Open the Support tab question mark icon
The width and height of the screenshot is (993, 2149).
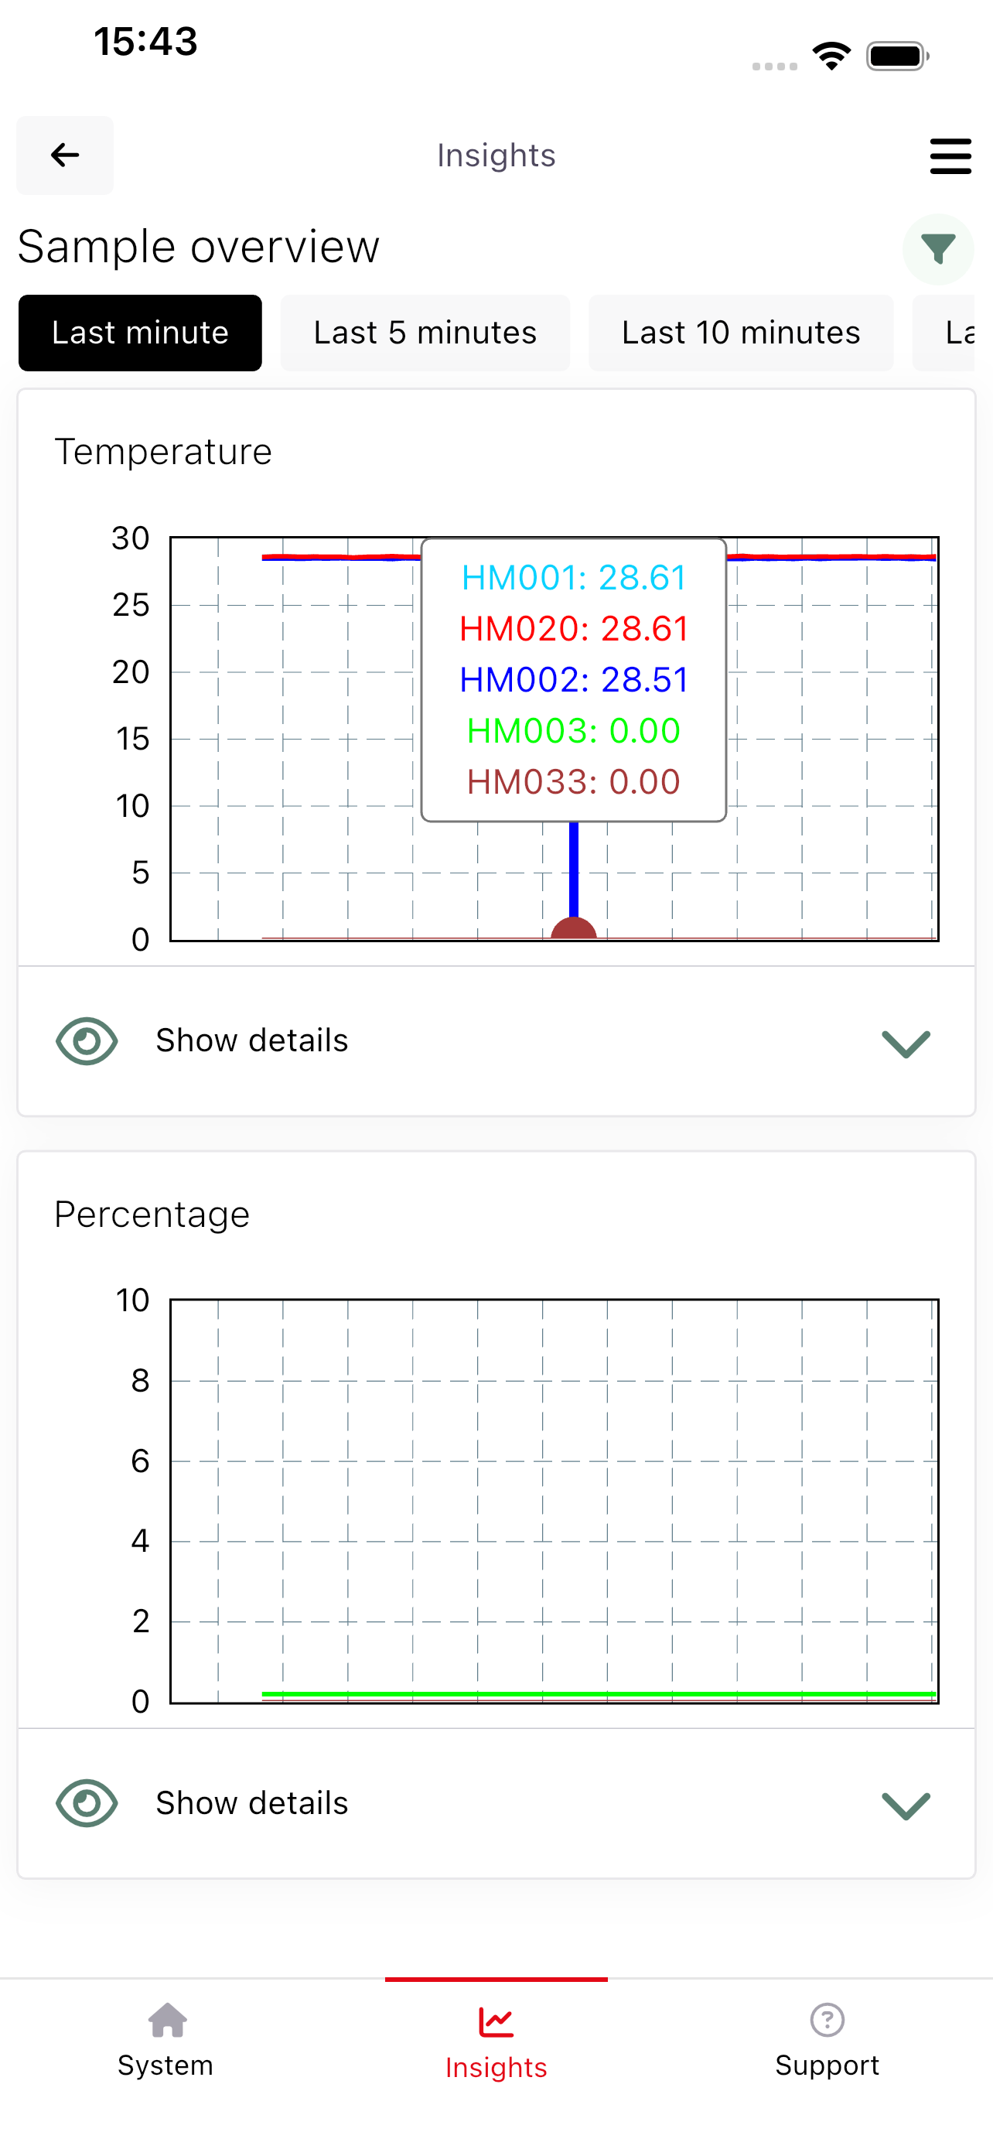[827, 2020]
